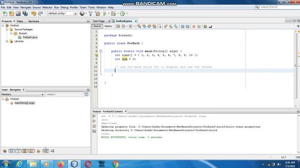The width and height of the screenshot is (300, 168).
Task: Collapse the main method code fold
Action: tap(101, 51)
